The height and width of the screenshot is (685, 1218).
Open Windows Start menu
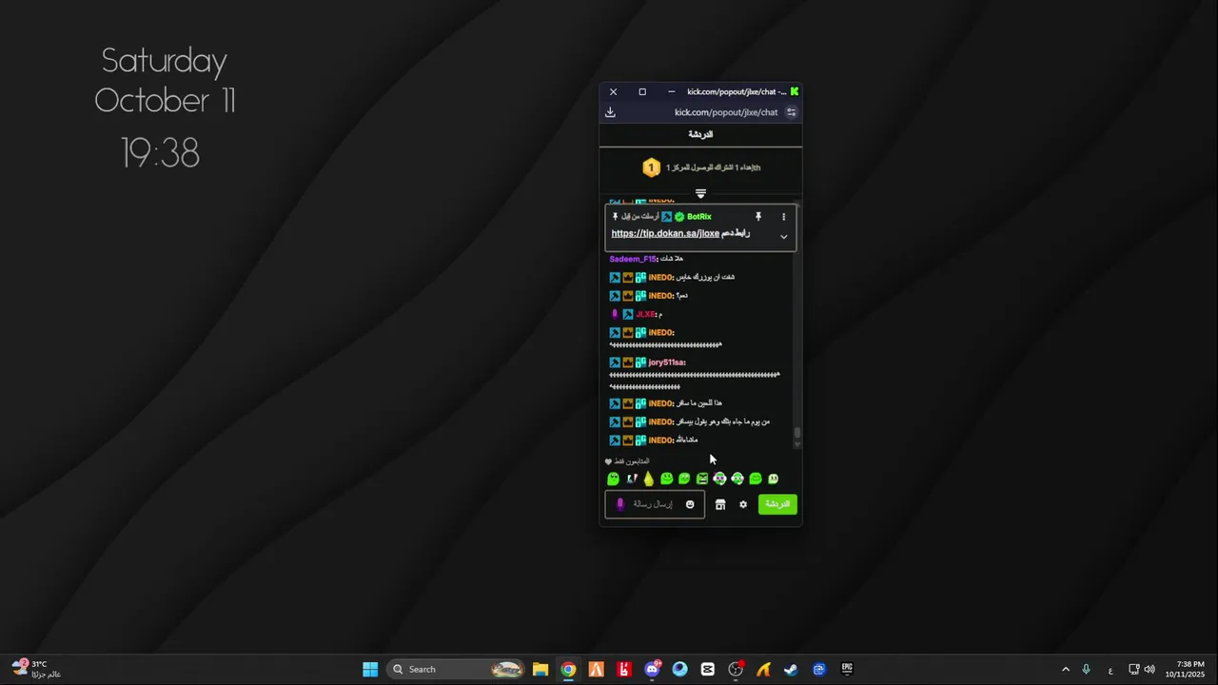click(370, 669)
